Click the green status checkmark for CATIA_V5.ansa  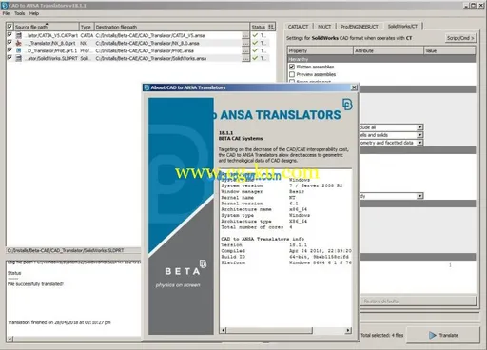point(255,35)
